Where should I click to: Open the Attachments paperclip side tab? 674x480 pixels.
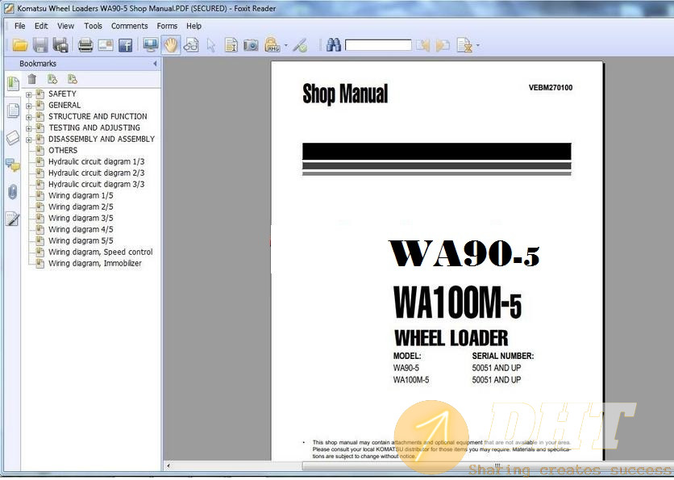pyautogui.click(x=13, y=192)
